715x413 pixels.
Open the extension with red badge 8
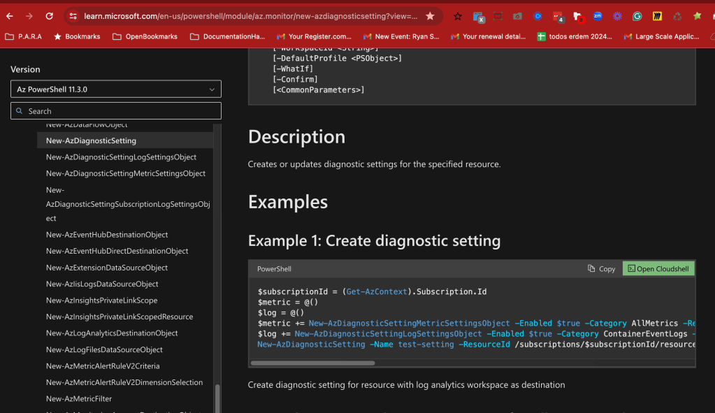click(578, 17)
